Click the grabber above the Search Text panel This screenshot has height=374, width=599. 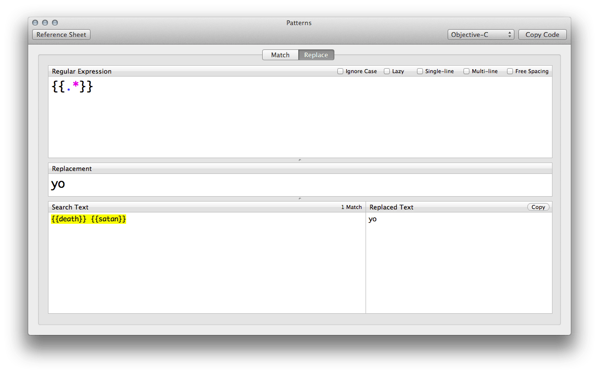tap(299, 198)
